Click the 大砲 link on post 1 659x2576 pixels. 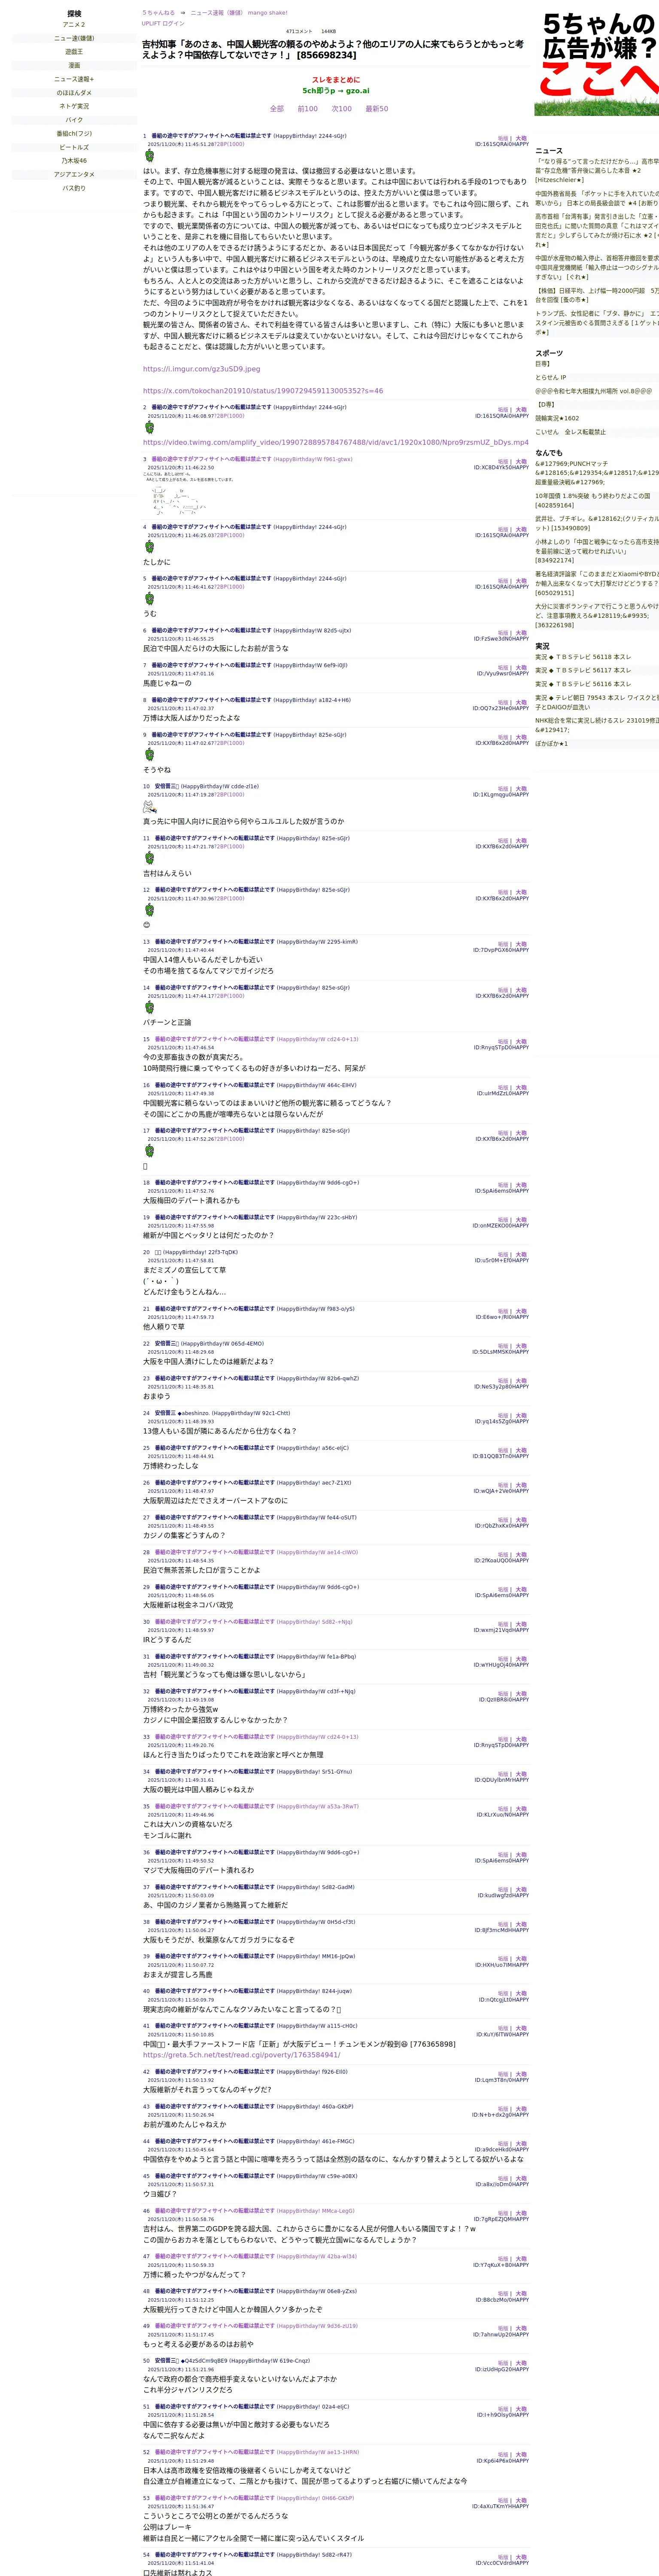521,138
